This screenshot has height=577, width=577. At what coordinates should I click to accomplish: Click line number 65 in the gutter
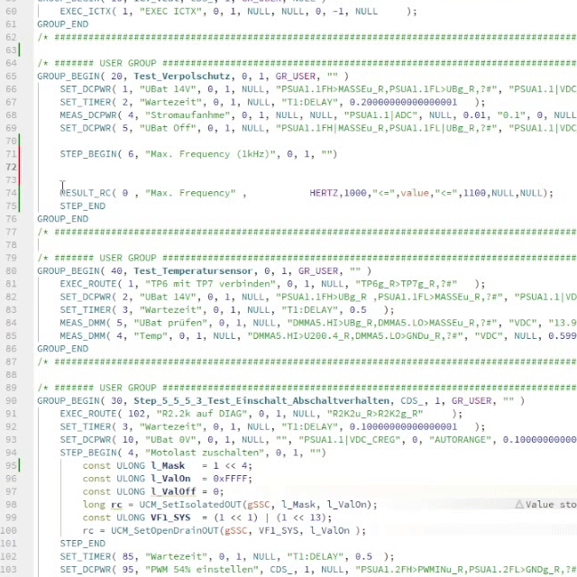coord(11,77)
